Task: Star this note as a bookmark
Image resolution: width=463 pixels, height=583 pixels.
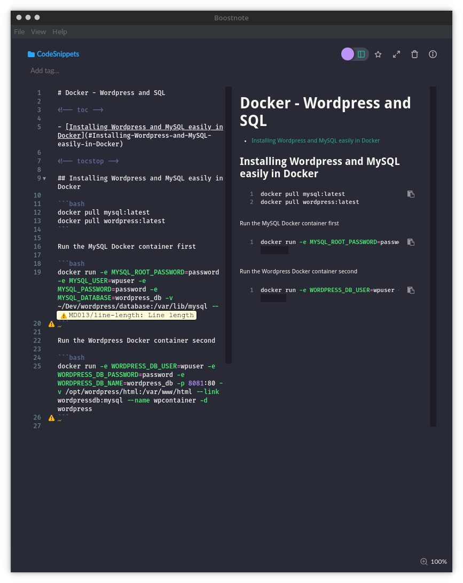Action: [378, 54]
